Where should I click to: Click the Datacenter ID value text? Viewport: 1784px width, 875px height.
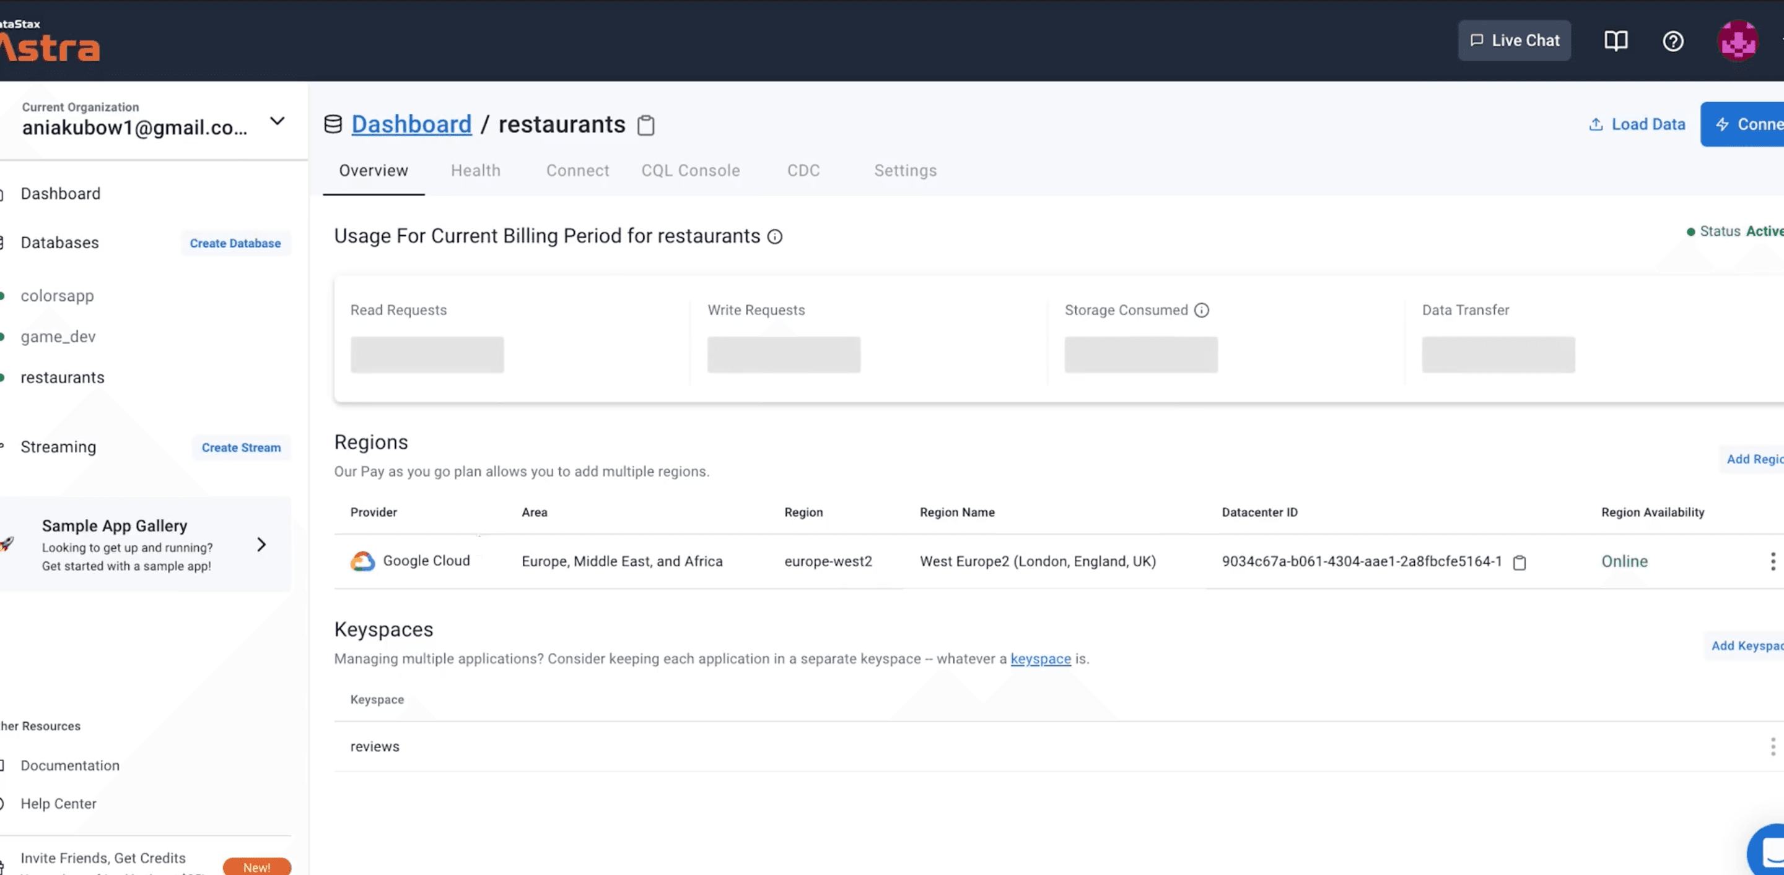[x=1362, y=562]
